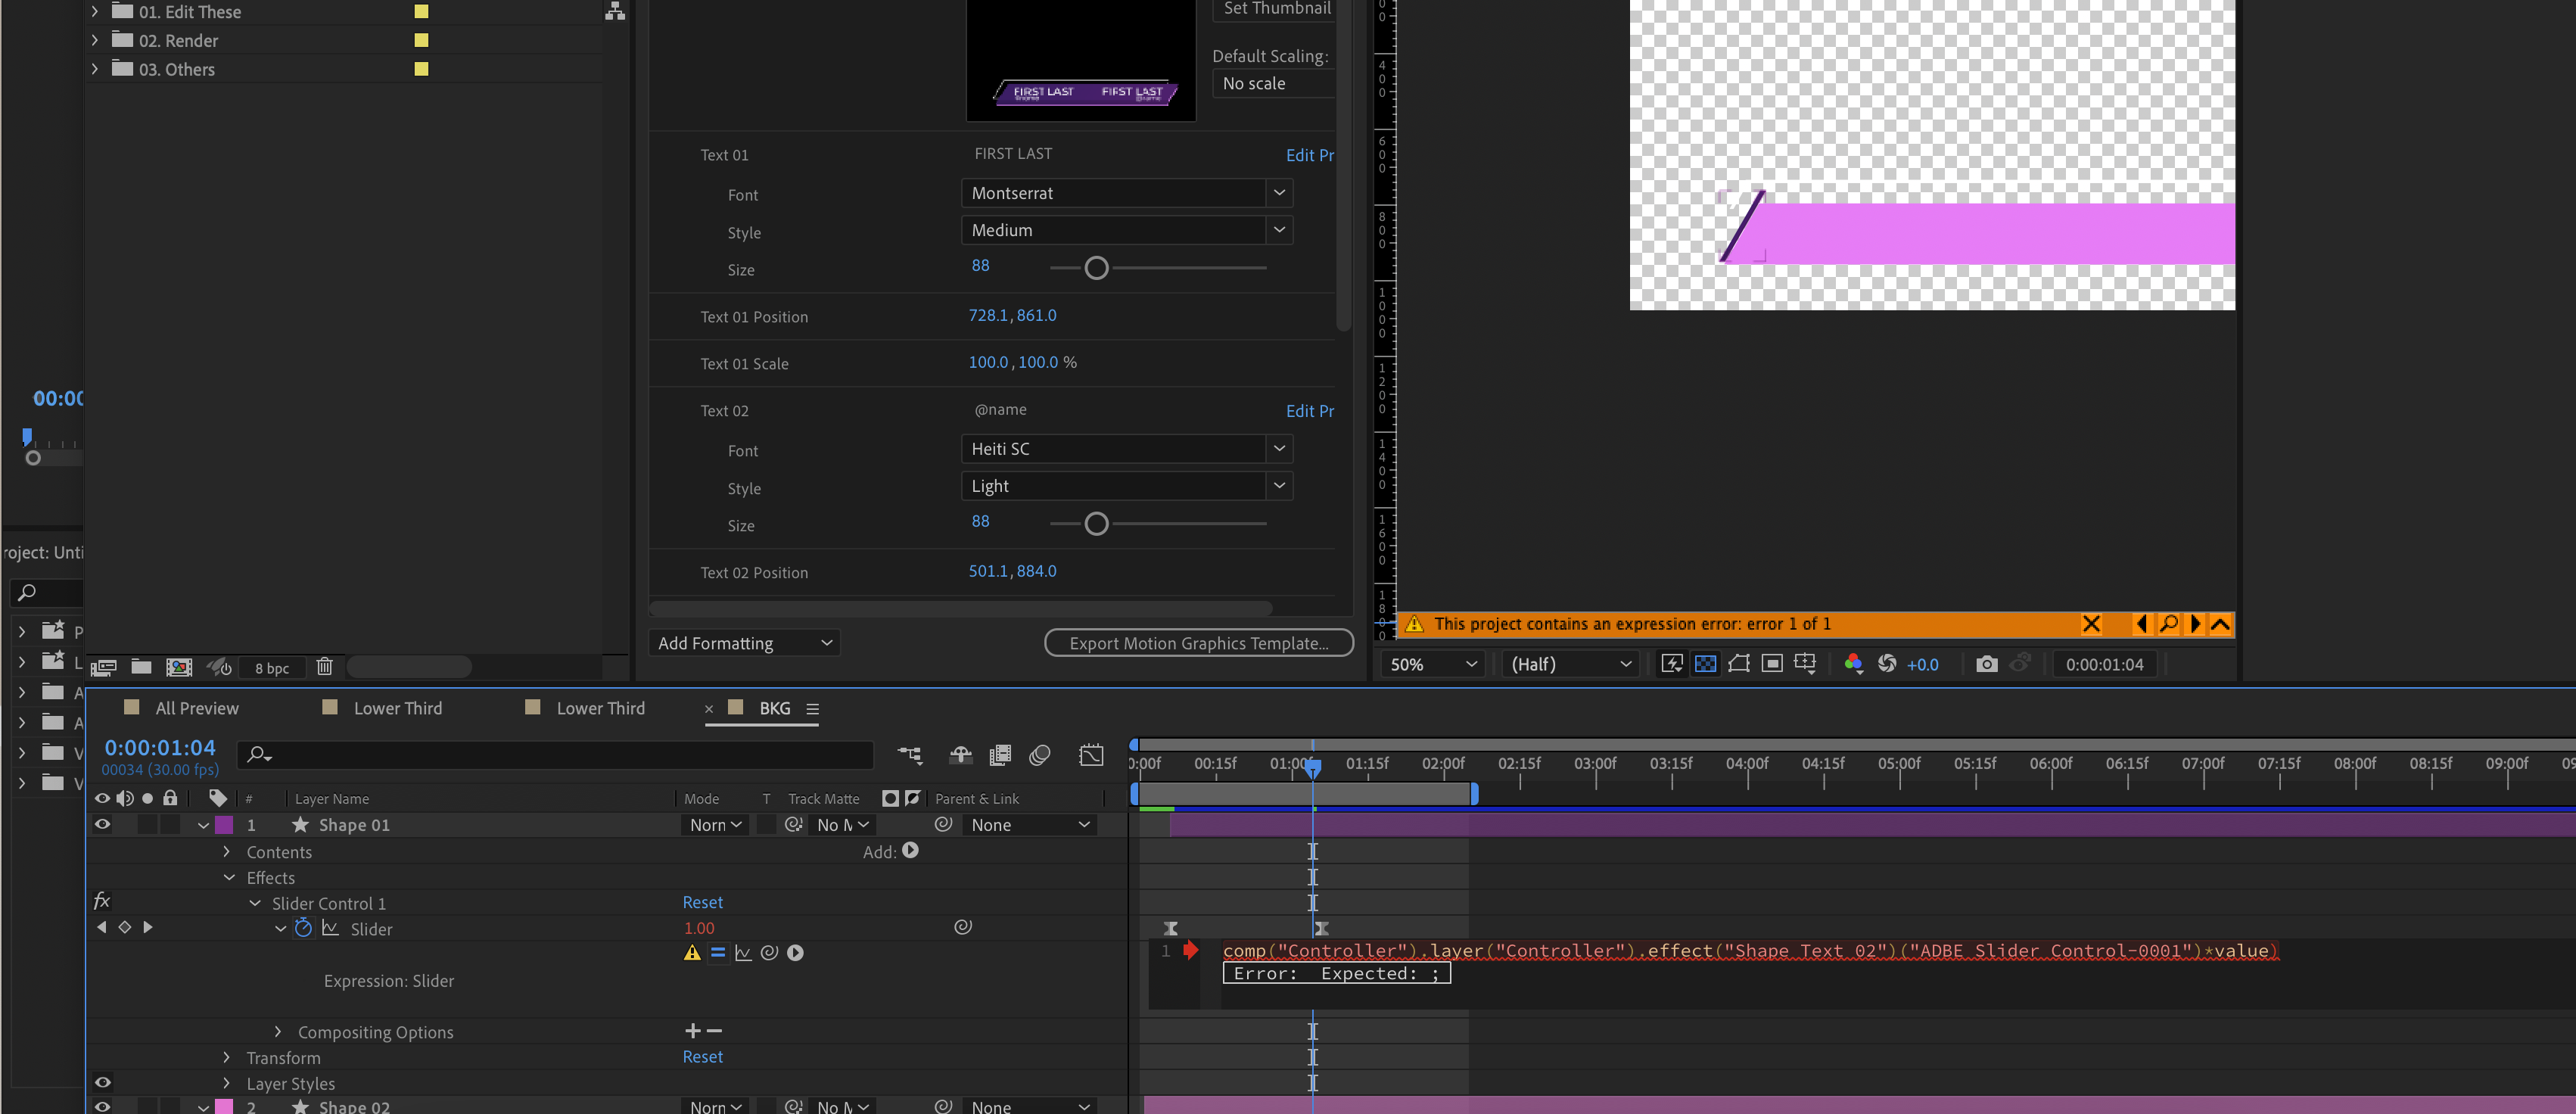Screen dimensions: 2576x1114
Task: Take a snapshot of the composition viewer
Action: (1987, 663)
